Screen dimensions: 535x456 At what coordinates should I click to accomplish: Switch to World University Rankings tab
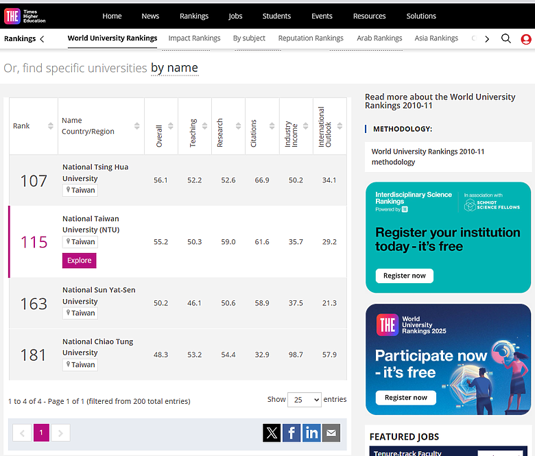[112, 38]
